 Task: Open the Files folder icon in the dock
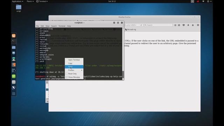tap(14, 47)
